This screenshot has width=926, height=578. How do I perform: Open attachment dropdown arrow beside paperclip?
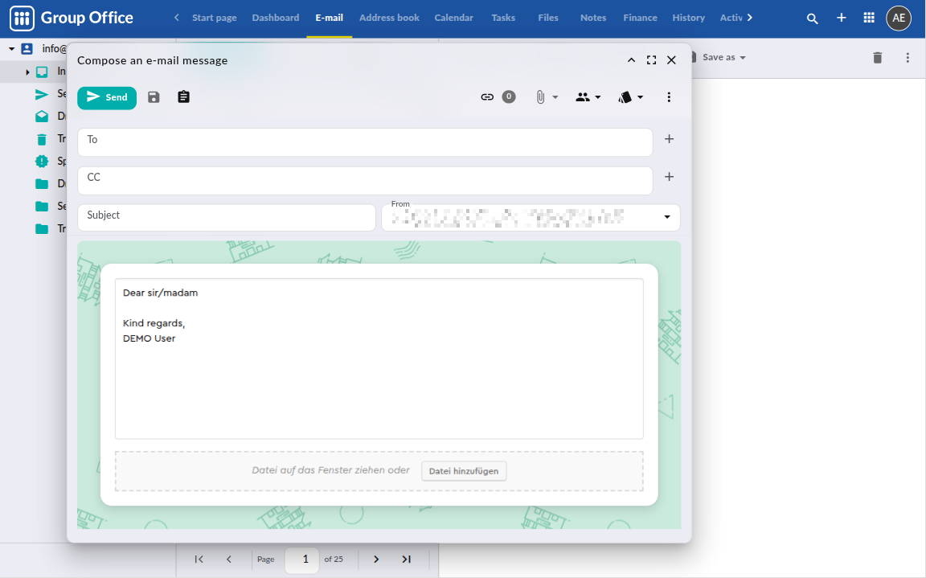pos(555,97)
